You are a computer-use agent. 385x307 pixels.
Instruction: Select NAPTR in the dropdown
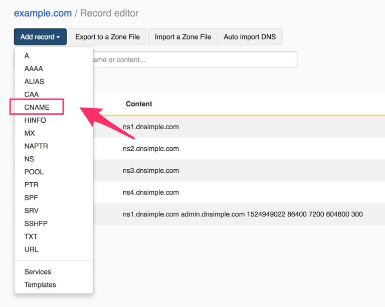pos(36,146)
